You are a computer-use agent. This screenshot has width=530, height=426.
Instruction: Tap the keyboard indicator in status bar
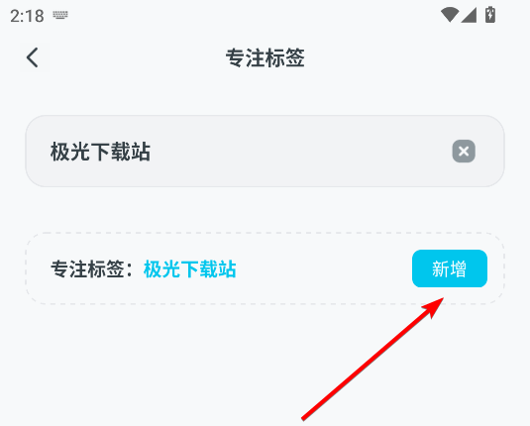60,15
